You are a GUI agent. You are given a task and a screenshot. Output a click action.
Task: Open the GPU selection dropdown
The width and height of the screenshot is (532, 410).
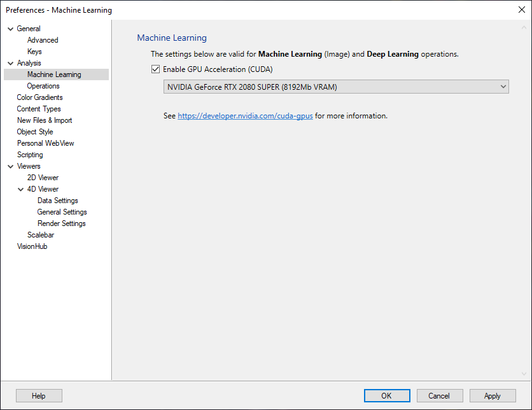click(x=503, y=86)
